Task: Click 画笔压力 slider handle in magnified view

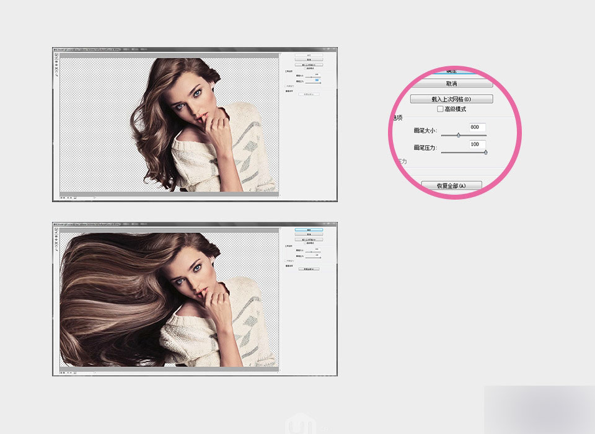Action: tap(486, 153)
